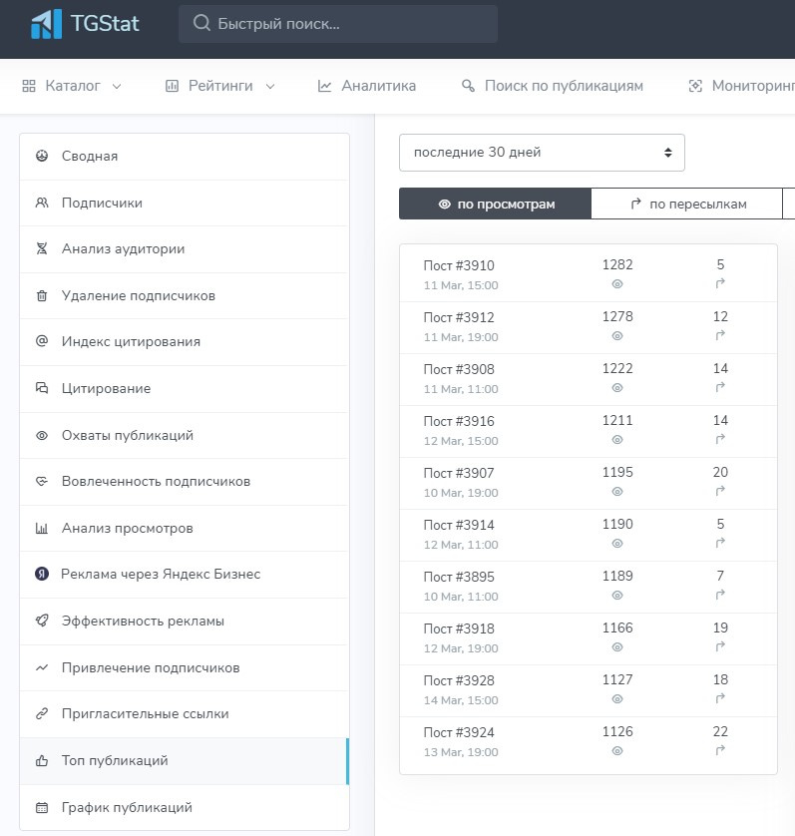
Task: Click eye icon under 1195 views
Action: coord(617,492)
